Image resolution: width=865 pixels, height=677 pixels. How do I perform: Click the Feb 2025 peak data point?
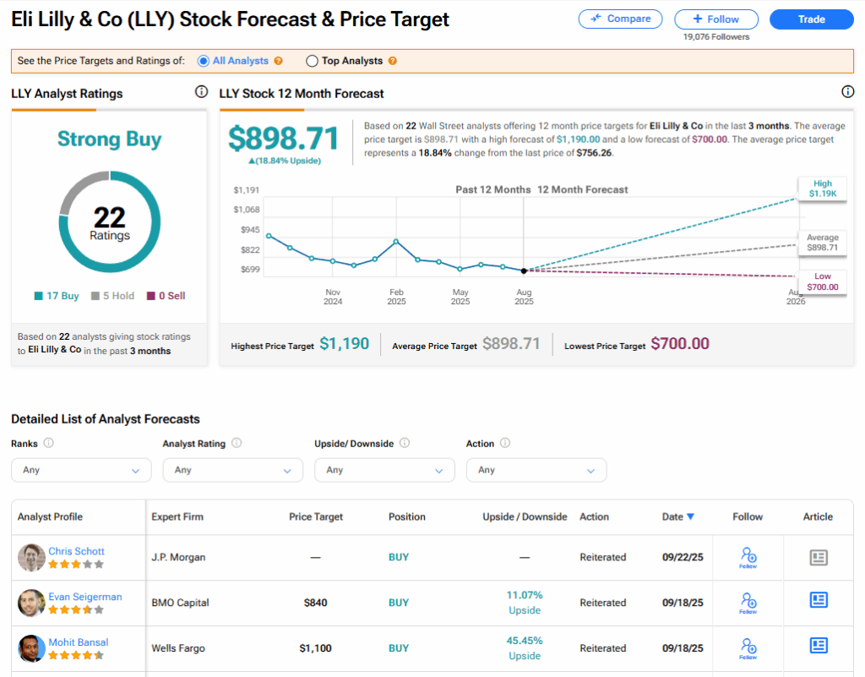(396, 242)
